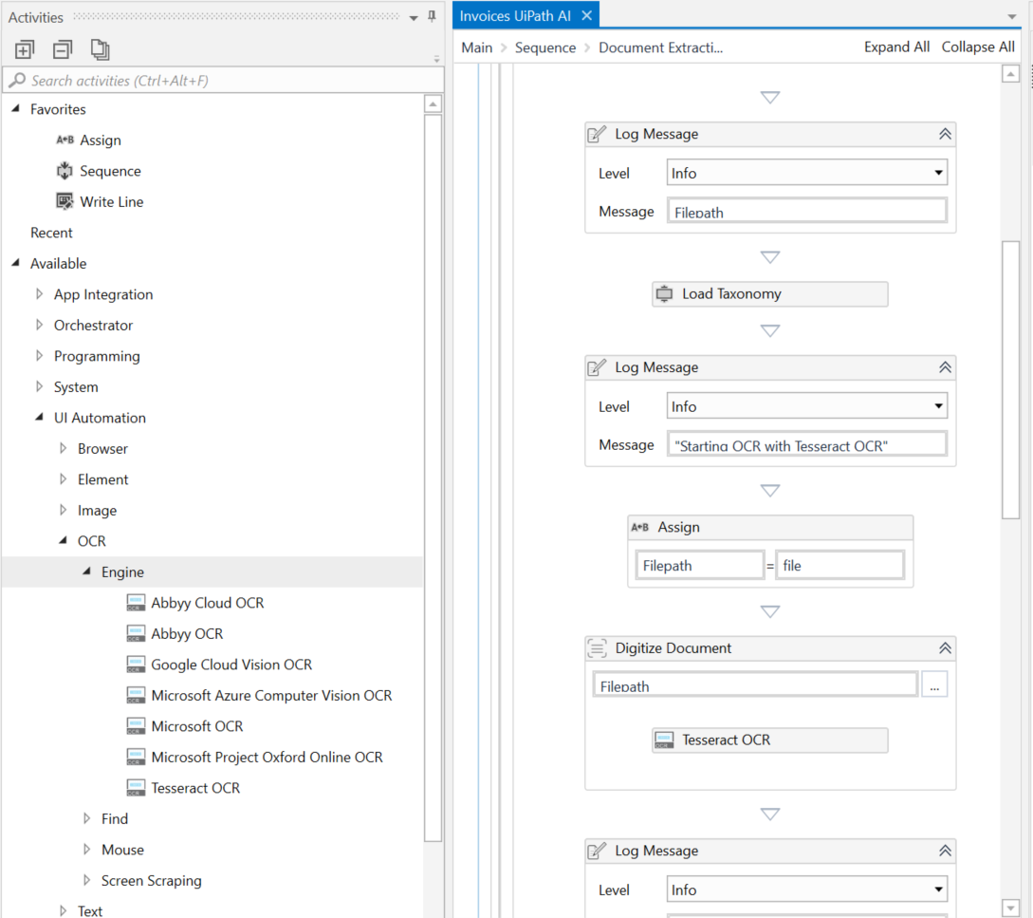Click Assign's file value field
Viewport: 1033px width, 918px height.
pos(840,565)
